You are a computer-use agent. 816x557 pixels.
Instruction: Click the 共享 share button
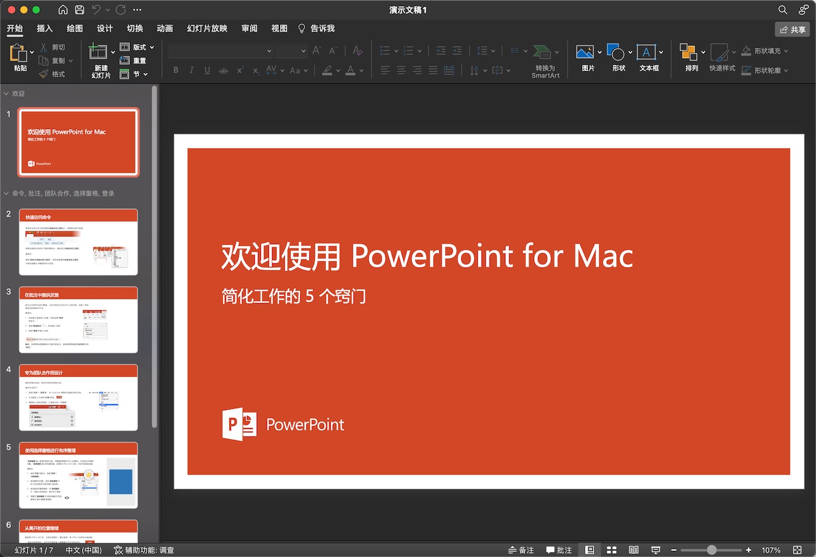[793, 29]
